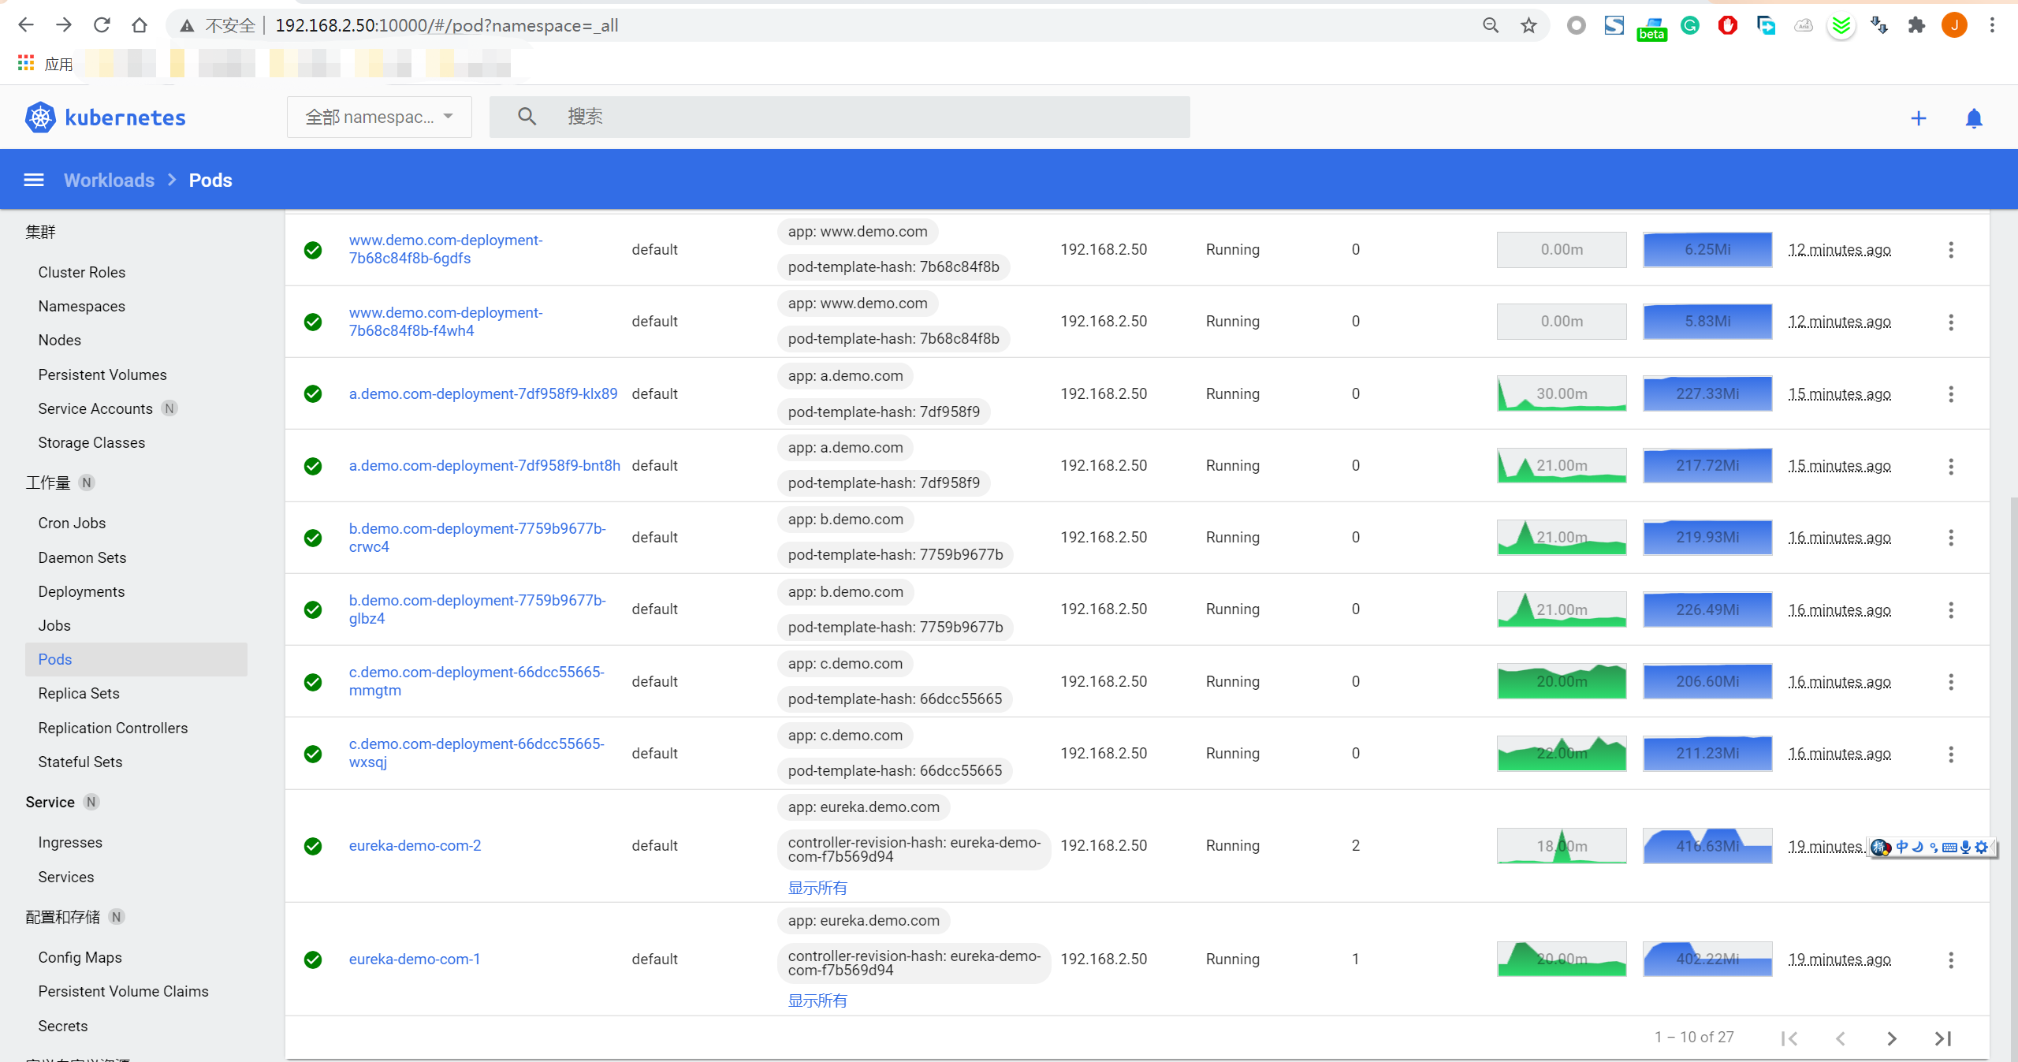The width and height of the screenshot is (2018, 1062).
Task: Open Replica Sets in sidebar
Action: 79,693
